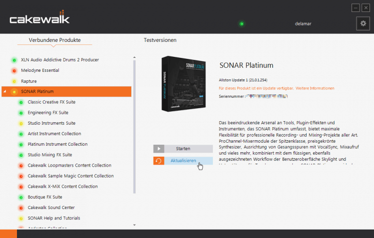Select Rapture in the product list
The height and width of the screenshot is (238, 374).
(x=29, y=81)
